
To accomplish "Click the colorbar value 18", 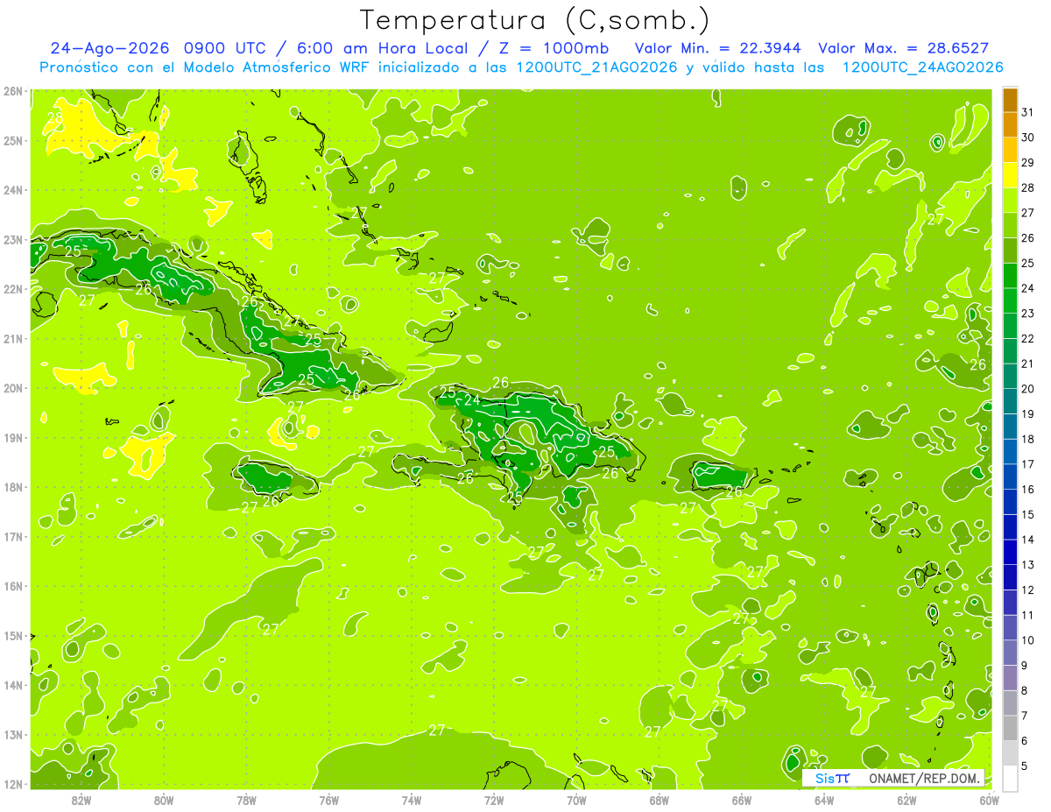I will point(1027,439).
